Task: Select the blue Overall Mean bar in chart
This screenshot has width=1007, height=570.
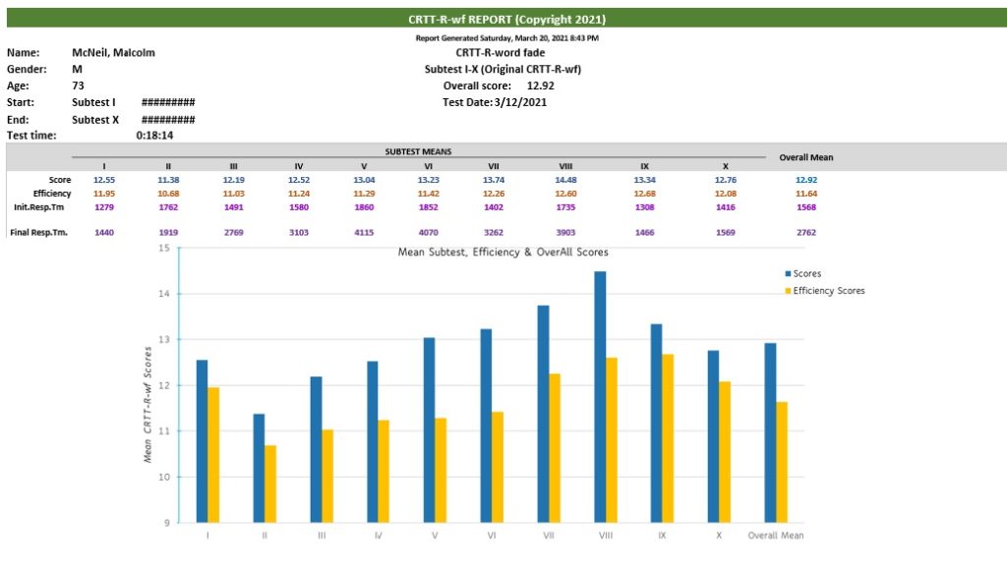Action: tap(770, 432)
